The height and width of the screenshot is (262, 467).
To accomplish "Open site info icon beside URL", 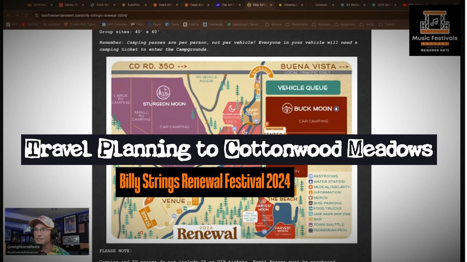I will pyautogui.click(x=36, y=16).
